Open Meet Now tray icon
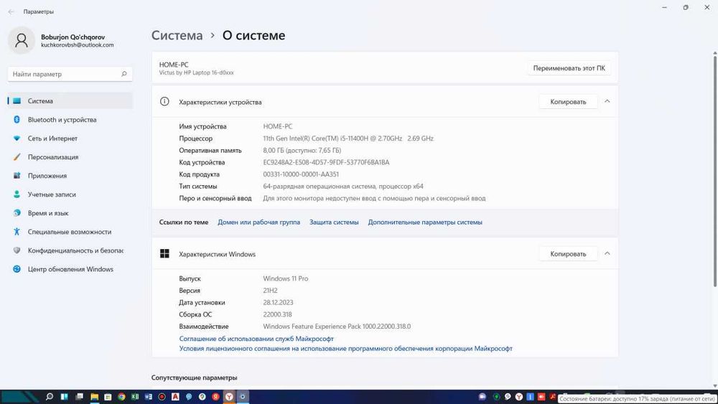718x404 pixels. point(482,397)
